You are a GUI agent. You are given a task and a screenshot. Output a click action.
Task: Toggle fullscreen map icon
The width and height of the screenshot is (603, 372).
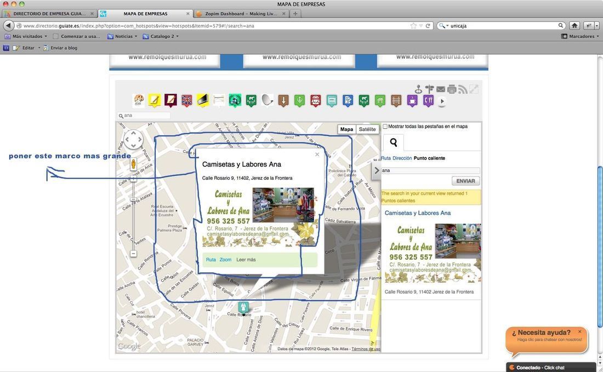(474, 89)
